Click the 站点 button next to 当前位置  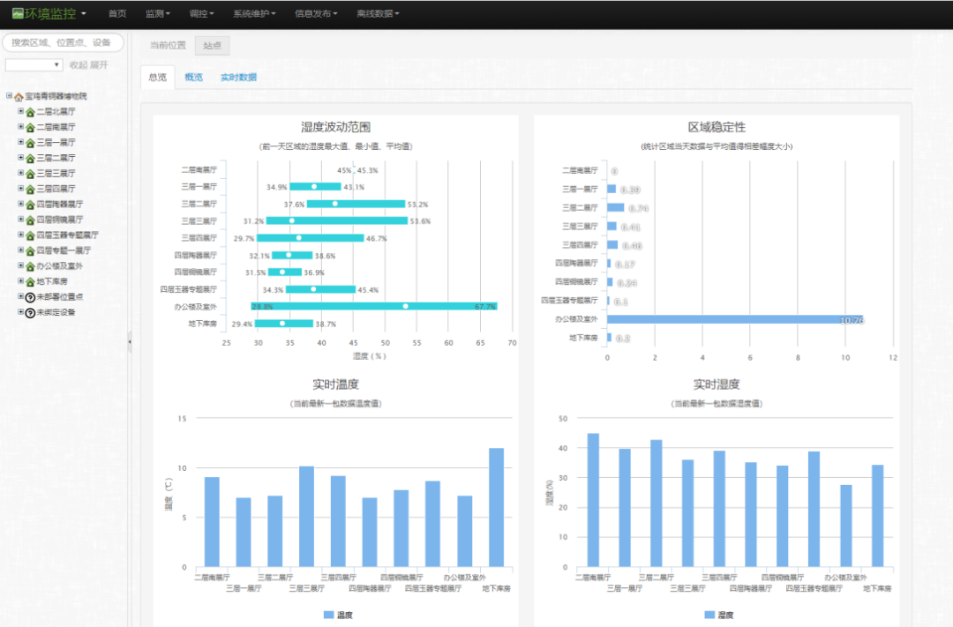212,46
